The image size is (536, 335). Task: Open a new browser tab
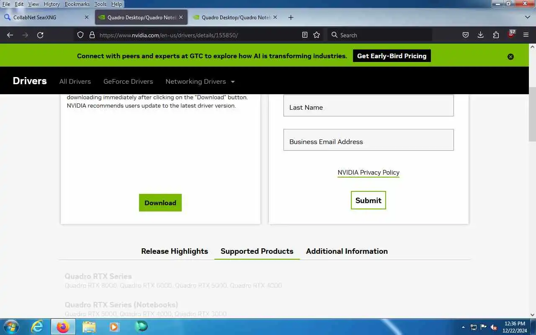(x=291, y=17)
